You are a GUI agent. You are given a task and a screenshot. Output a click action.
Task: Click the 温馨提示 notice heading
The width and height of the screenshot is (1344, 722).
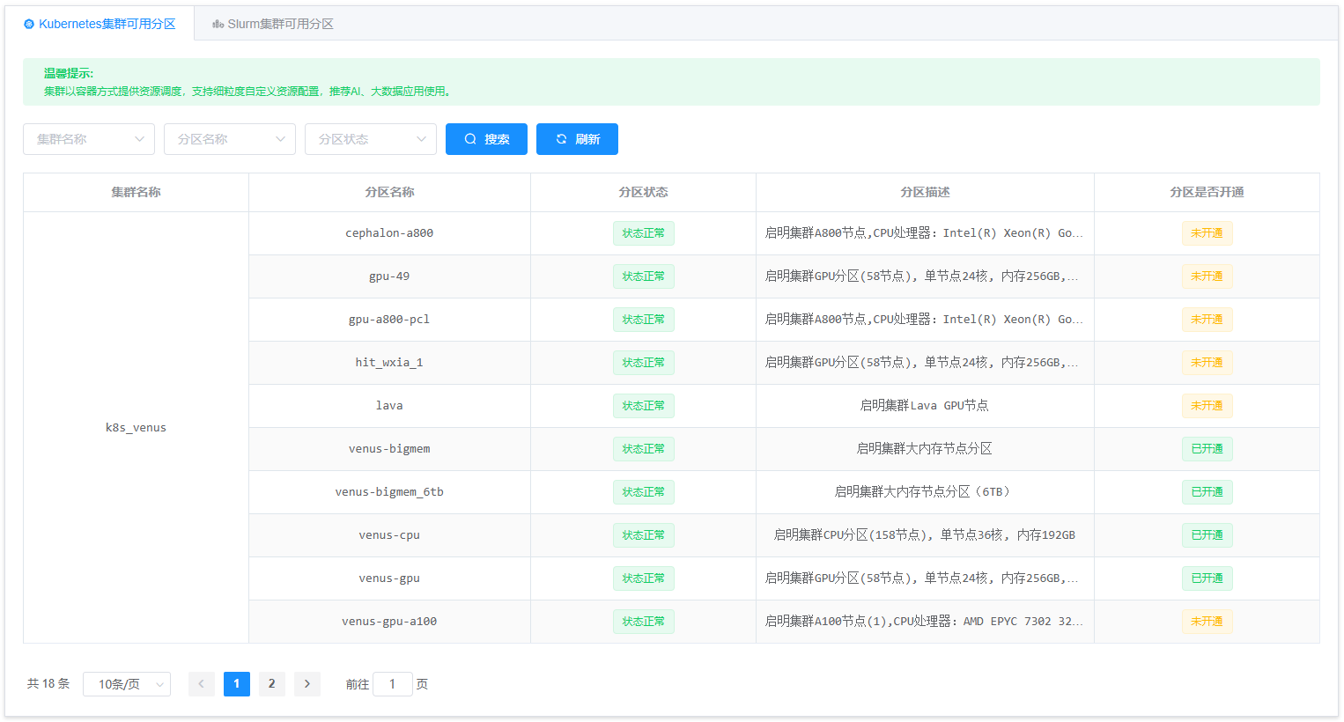click(x=69, y=74)
